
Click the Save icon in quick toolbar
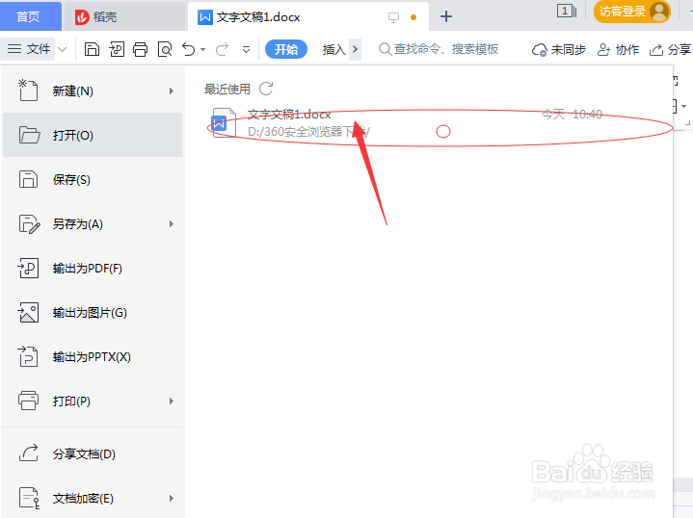coord(92,49)
